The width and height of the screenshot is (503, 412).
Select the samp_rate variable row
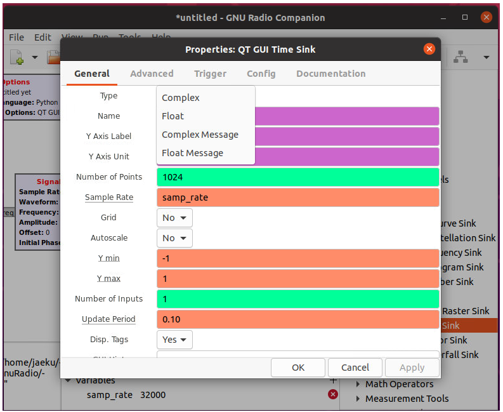pyautogui.click(x=200, y=395)
